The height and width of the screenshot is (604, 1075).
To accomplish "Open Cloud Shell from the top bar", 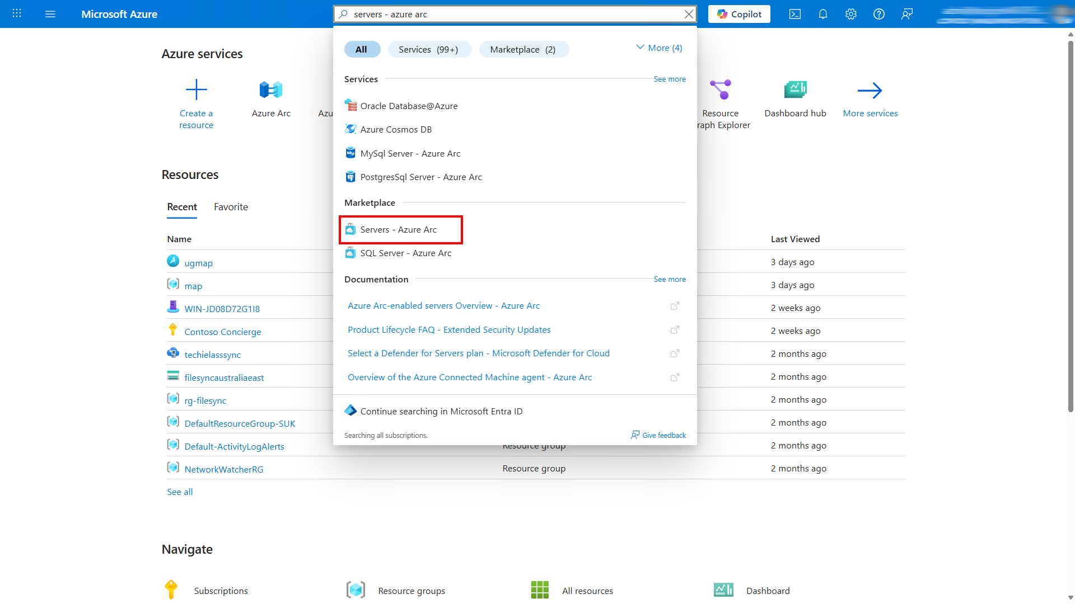I will (794, 14).
